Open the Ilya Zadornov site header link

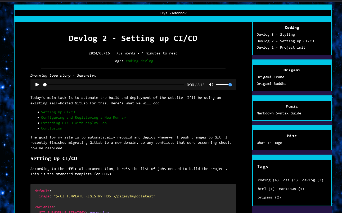click(x=173, y=13)
